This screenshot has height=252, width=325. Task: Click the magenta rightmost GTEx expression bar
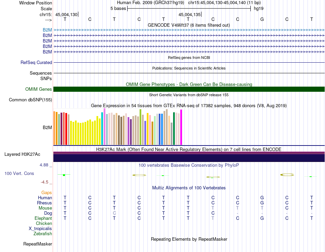181,127
